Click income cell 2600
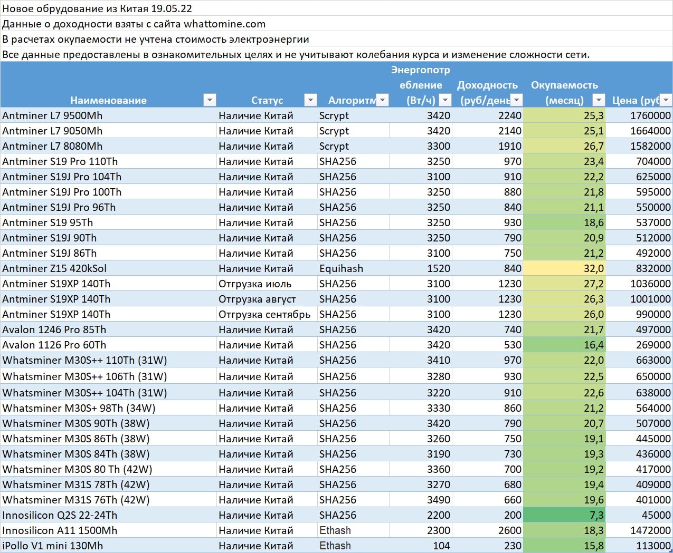This screenshot has width=673, height=553. click(488, 530)
